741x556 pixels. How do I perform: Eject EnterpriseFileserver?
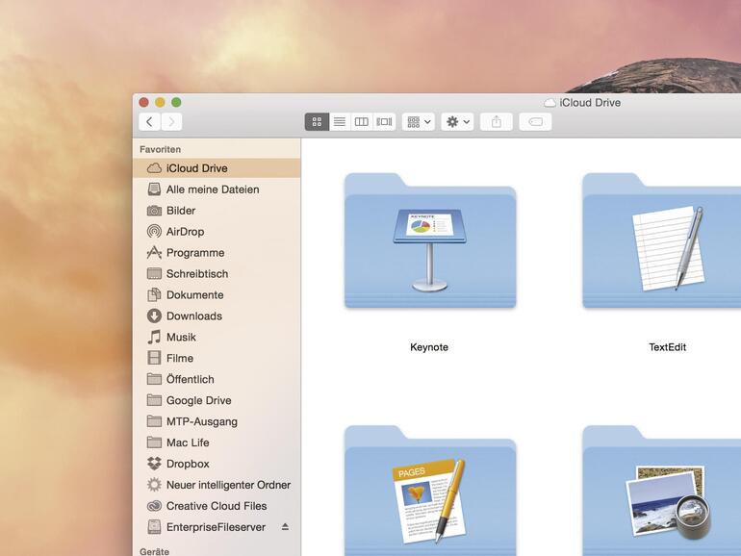tap(285, 527)
